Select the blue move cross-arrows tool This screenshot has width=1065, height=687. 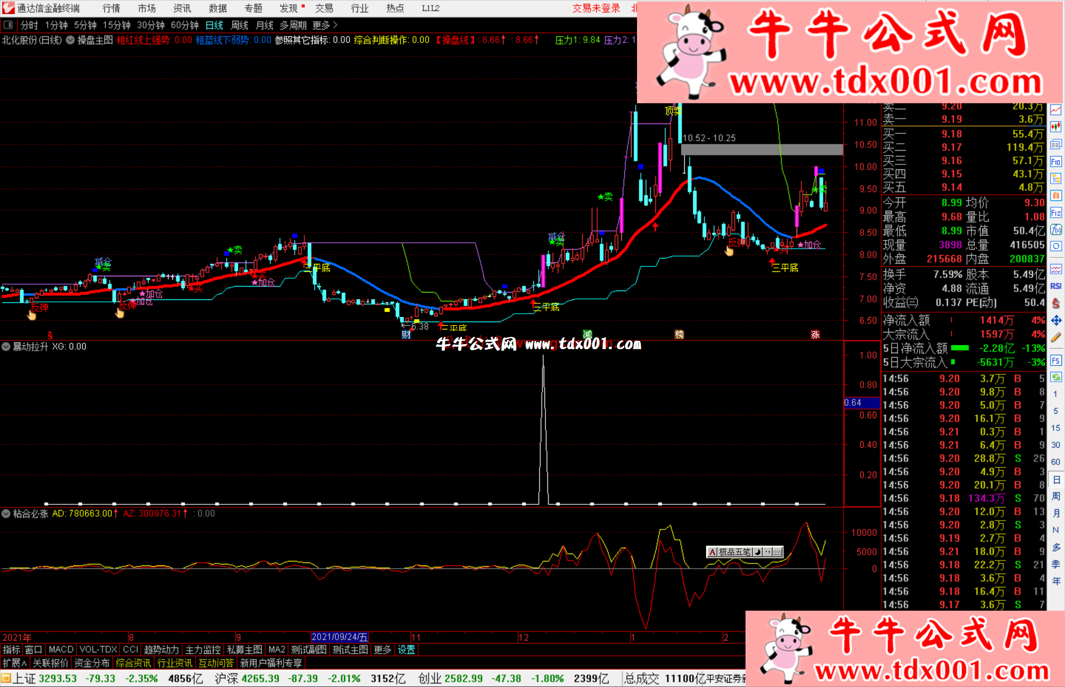[x=1056, y=321]
